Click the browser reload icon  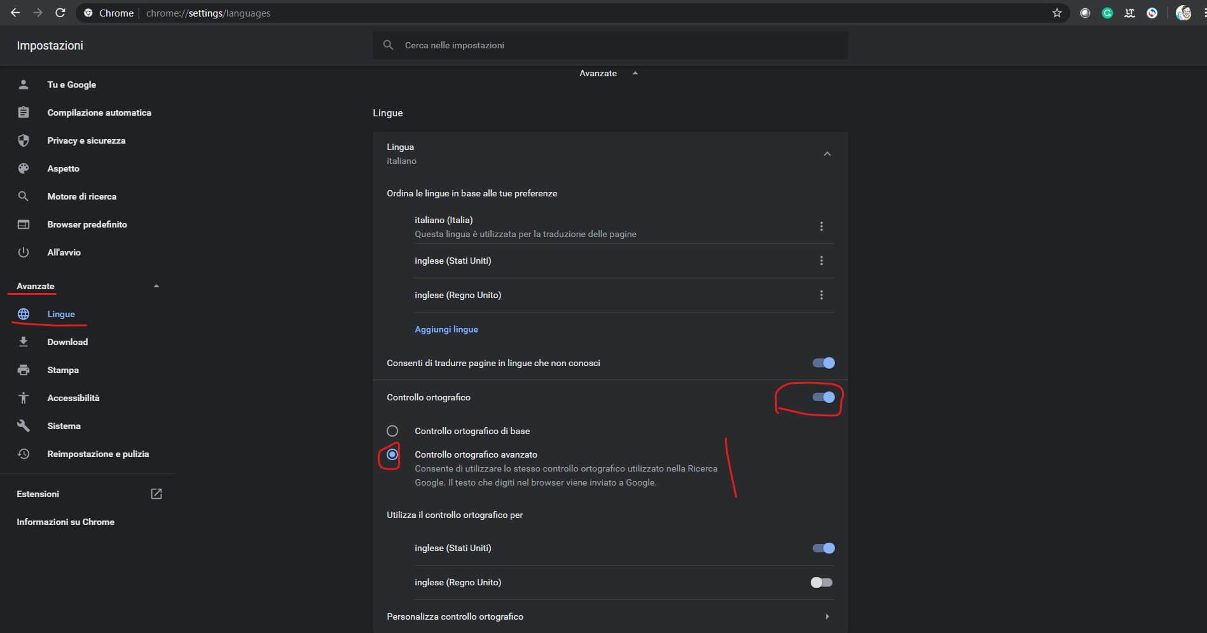tap(60, 13)
